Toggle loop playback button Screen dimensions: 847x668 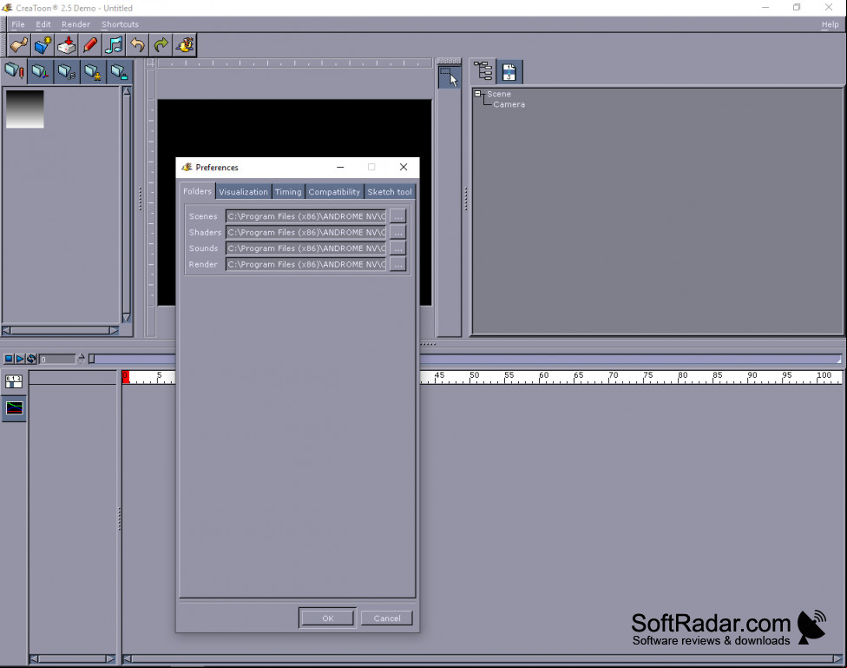pyautogui.click(x=31, y=359)
